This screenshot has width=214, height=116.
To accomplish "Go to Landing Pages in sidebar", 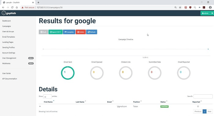I will 8,42.
